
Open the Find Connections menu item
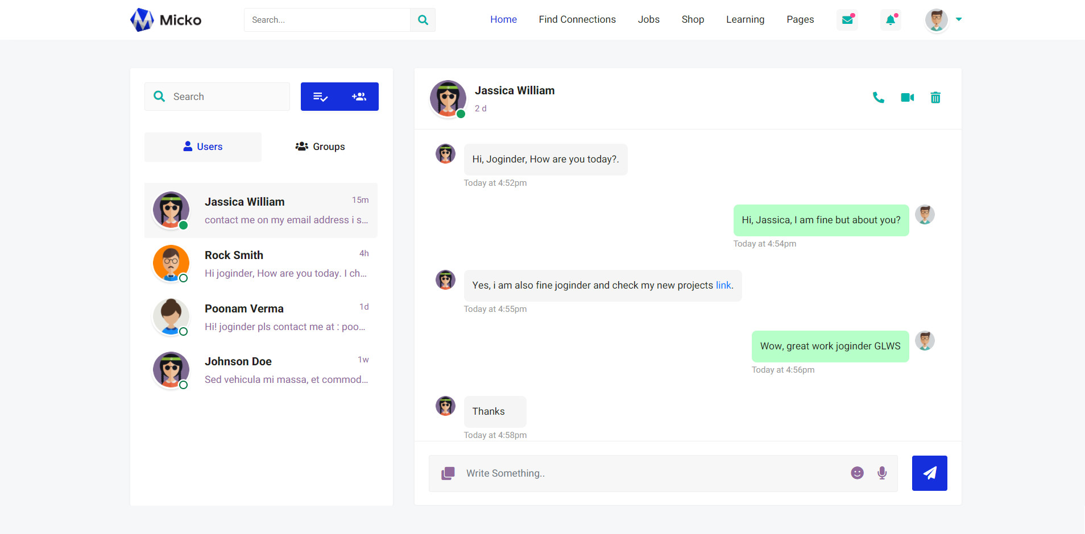point(577,19)
